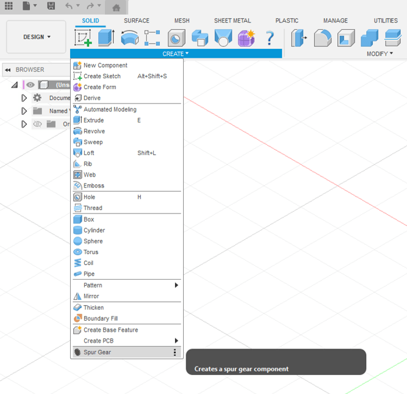Select the Revolve tool in the toolbar

point(129,38)
